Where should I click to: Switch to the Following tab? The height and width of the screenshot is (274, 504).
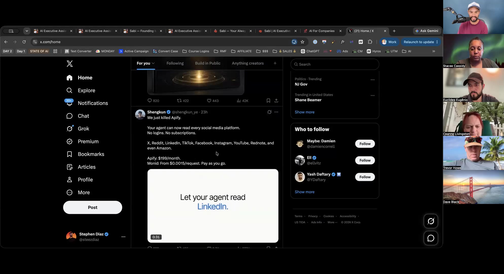(x=175, y=63)
